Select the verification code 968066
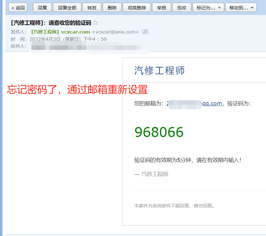This screenshot has width=266, height=236. [159, 132]
